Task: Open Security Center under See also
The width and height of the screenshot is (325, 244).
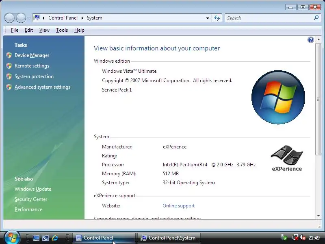Action: click(x=31, y=199)
